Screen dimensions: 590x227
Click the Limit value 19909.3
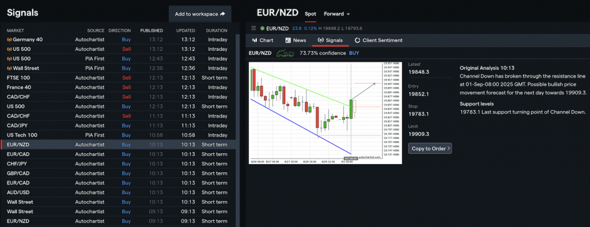coord(419,134)
